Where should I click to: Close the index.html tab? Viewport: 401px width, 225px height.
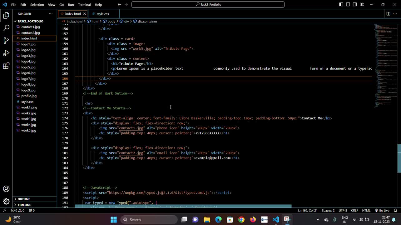[x=84, y=14]
